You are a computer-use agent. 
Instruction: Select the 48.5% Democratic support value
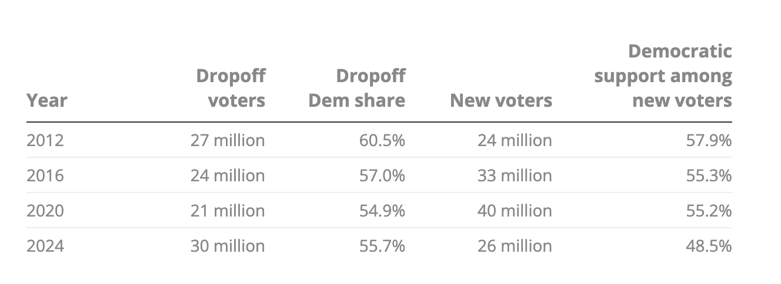(x=709, y=246)
